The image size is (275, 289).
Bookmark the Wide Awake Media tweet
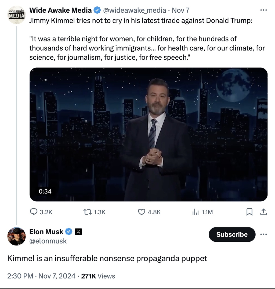coord(249,212)
